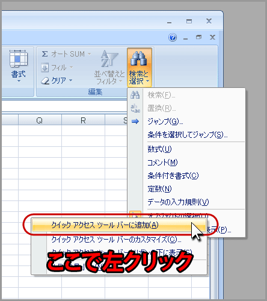Choose データの入力規則(V) menu entry
The height and width of the screenshot is (301, 267).
pyautogui.click(x=186, y=202)
